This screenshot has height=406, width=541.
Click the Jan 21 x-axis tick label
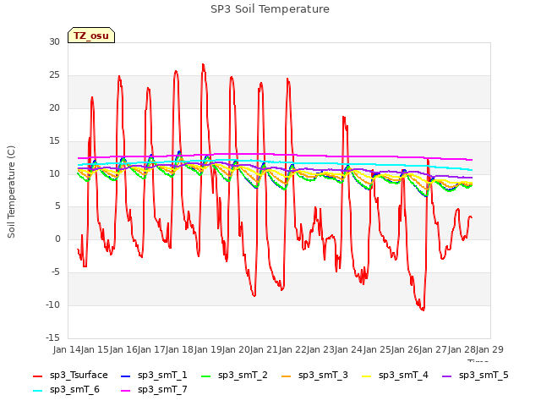pyautogui.click(x=265, y=349)
